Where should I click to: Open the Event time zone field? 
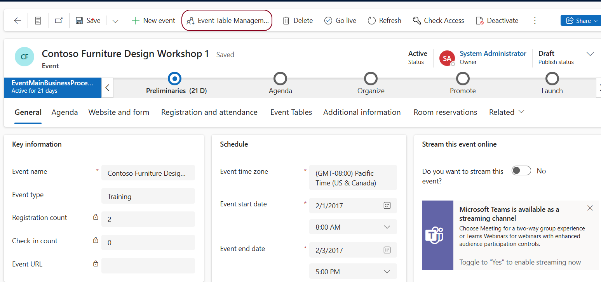point(353,178)
